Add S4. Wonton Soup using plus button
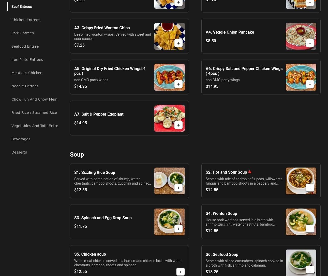Image resolution: width=328 pixels, height=276 pixels. (310, 229)
